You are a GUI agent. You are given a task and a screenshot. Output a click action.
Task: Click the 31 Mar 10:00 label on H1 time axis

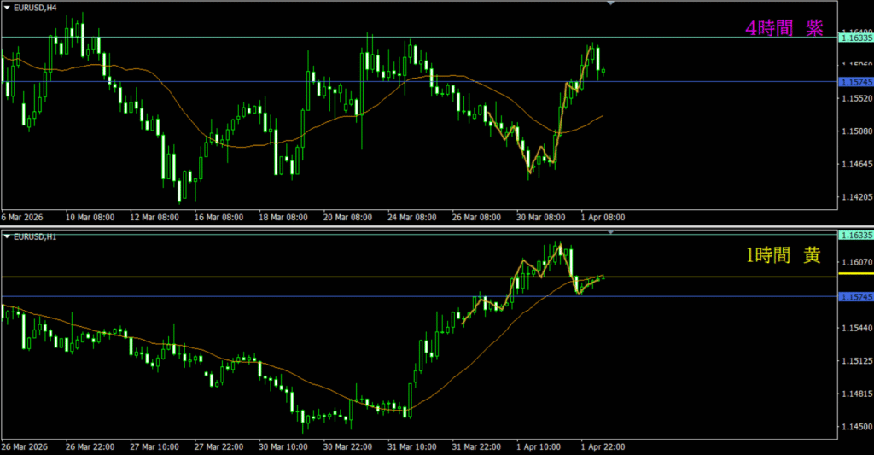click(x=412, y=446)
